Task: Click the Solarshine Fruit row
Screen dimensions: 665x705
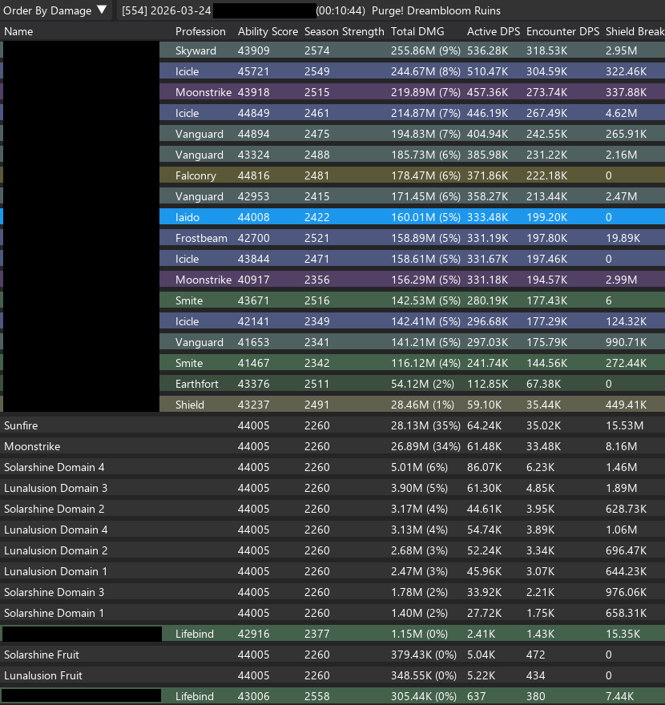Action: tap(332, 655)
